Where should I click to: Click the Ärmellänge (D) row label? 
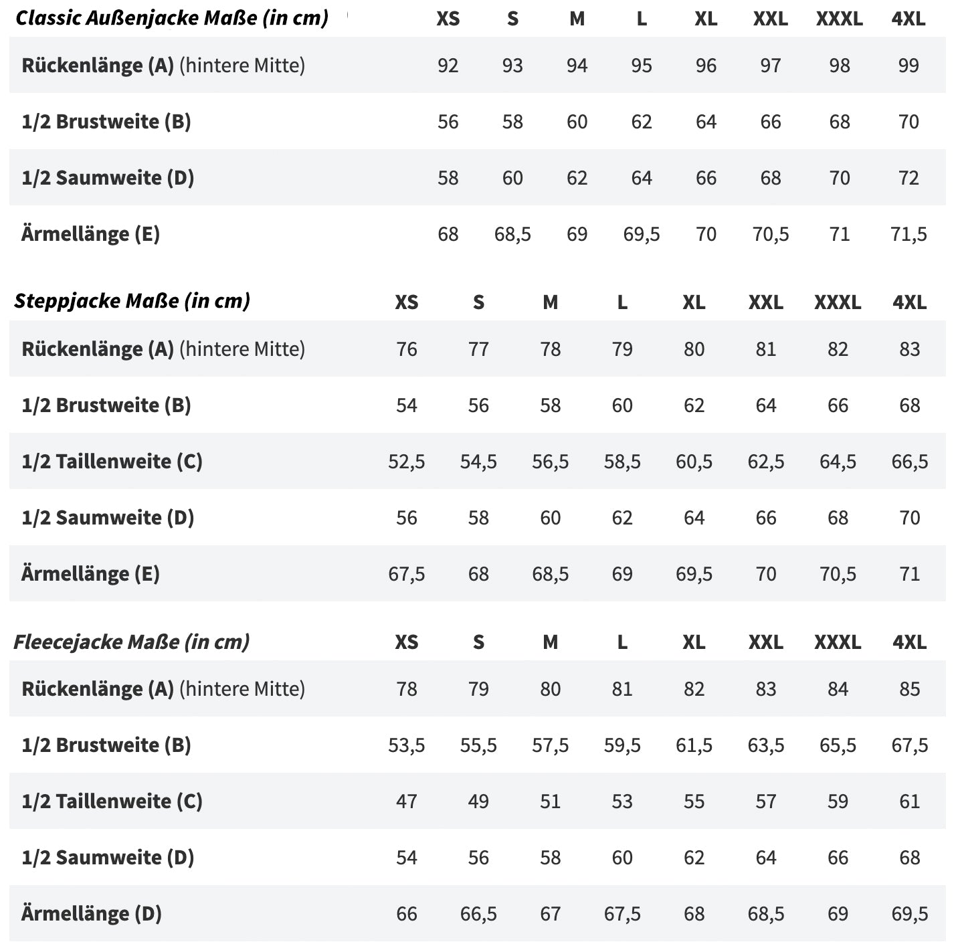pos(91,914)
